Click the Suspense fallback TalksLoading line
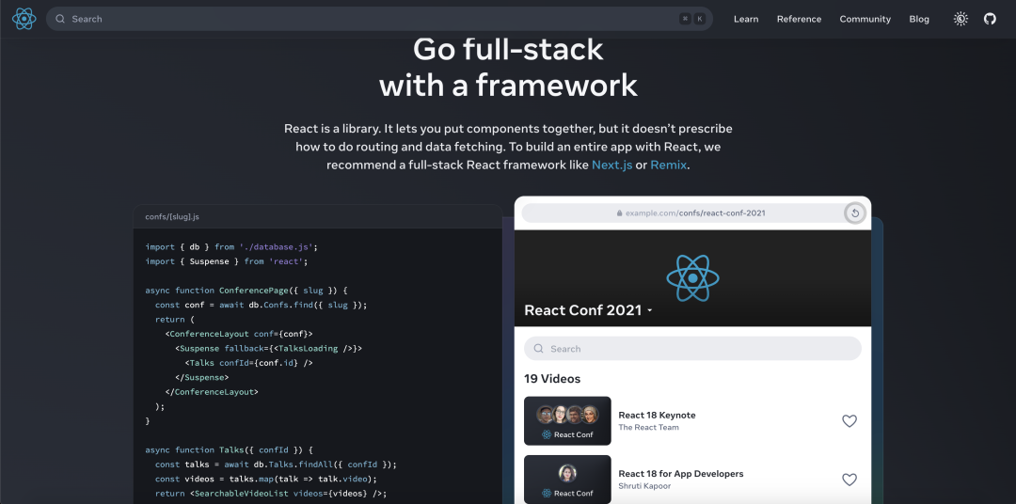This screenshot has width=1016, height=504. 268,349
